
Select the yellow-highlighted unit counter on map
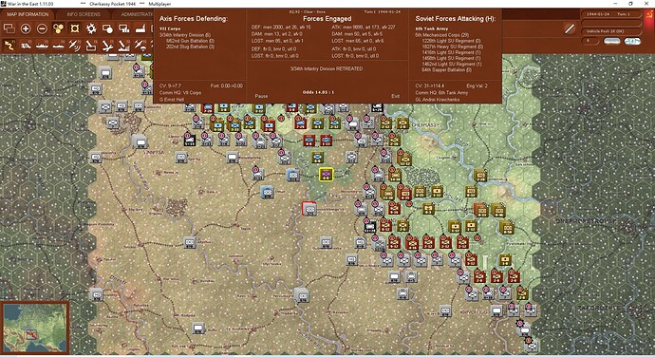(326, 175)
